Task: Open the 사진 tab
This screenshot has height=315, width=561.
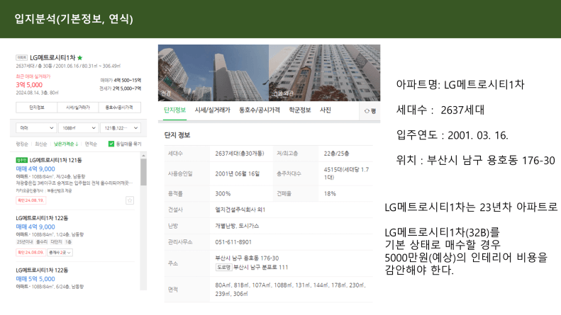Action: [326, 110]
